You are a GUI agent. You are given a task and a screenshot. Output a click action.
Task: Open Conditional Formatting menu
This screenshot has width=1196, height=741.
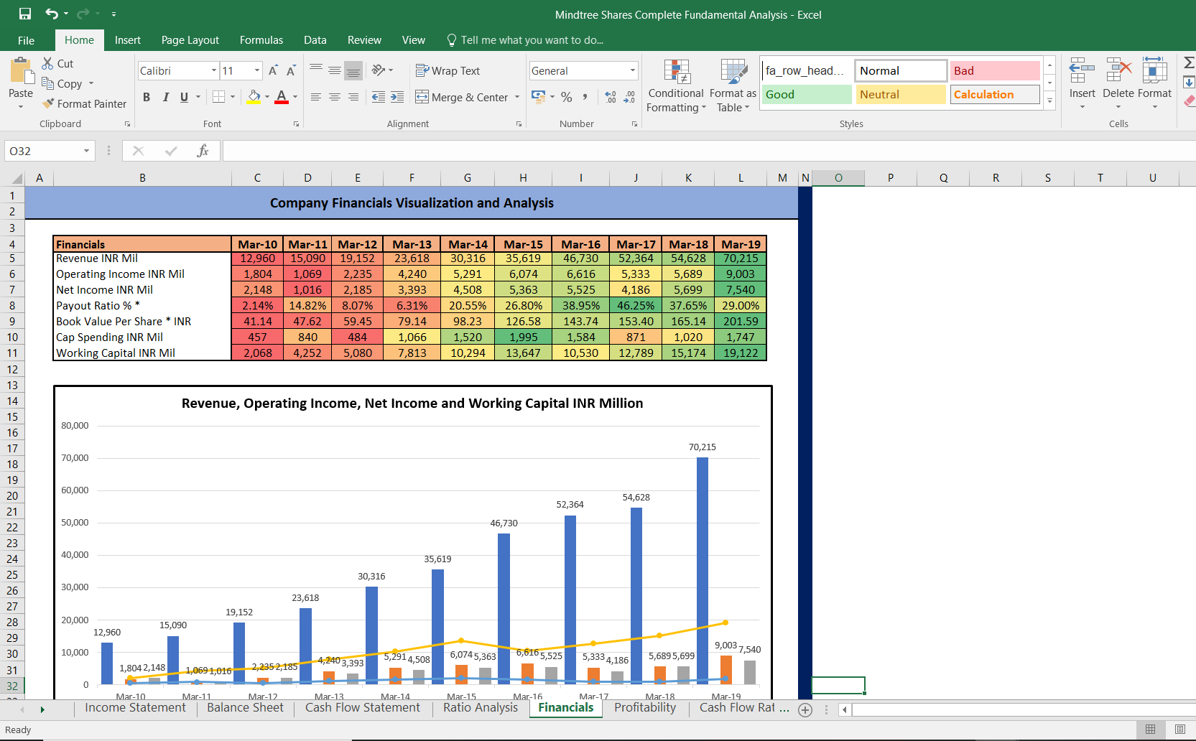point(676,85)
